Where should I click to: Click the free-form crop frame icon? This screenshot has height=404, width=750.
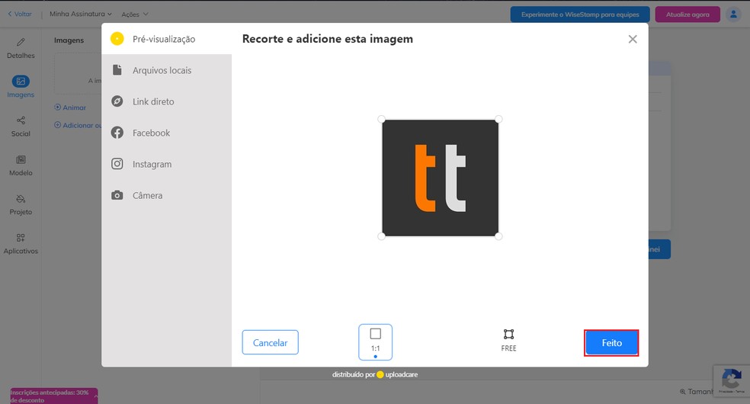[x=508, y=334]
